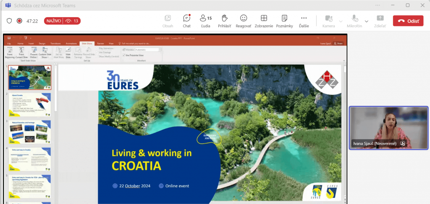Viewport: 430px width, 204px height.
Task: Switch to the Review ribbon tab
Action: pos(100,43)
